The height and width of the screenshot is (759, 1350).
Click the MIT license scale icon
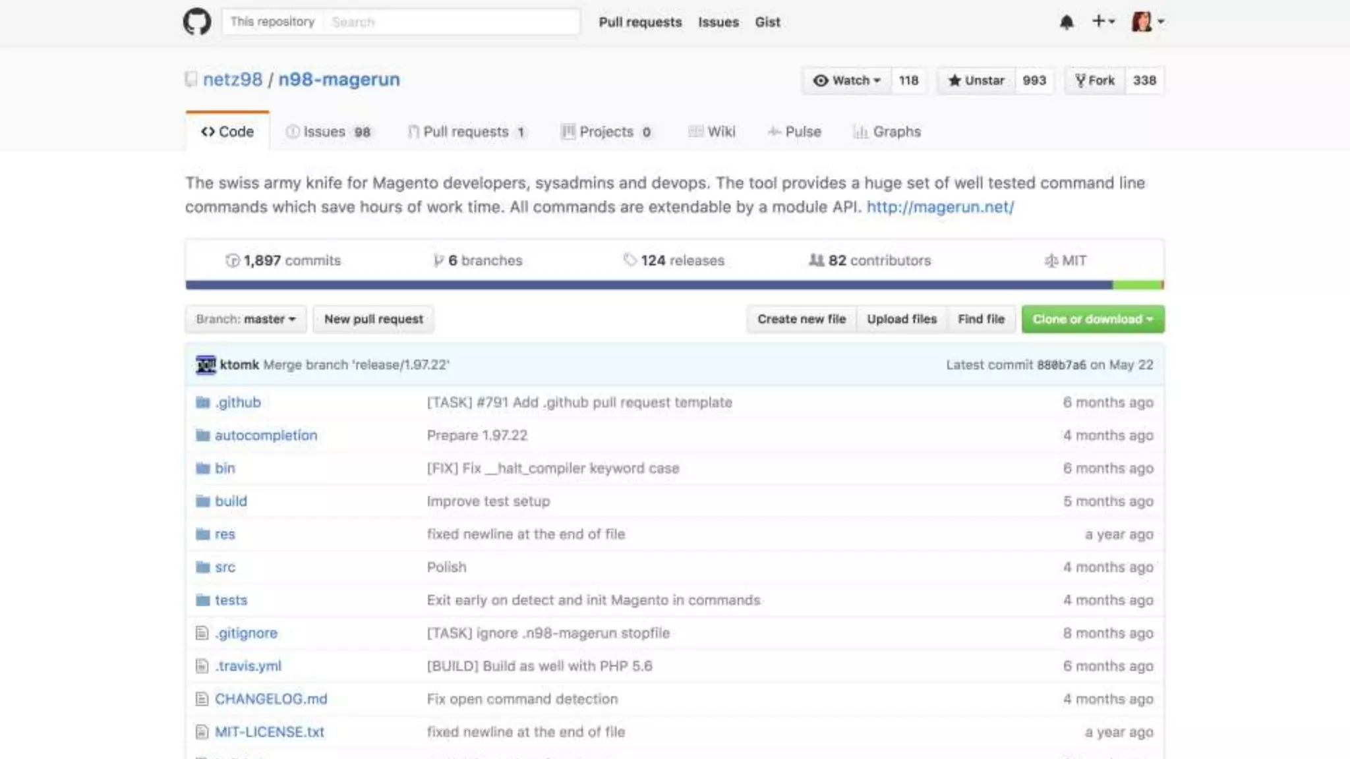1051,261
